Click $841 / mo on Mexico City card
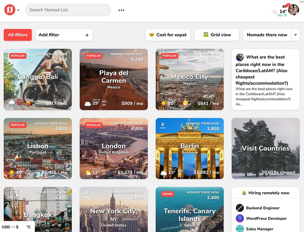 208,103
